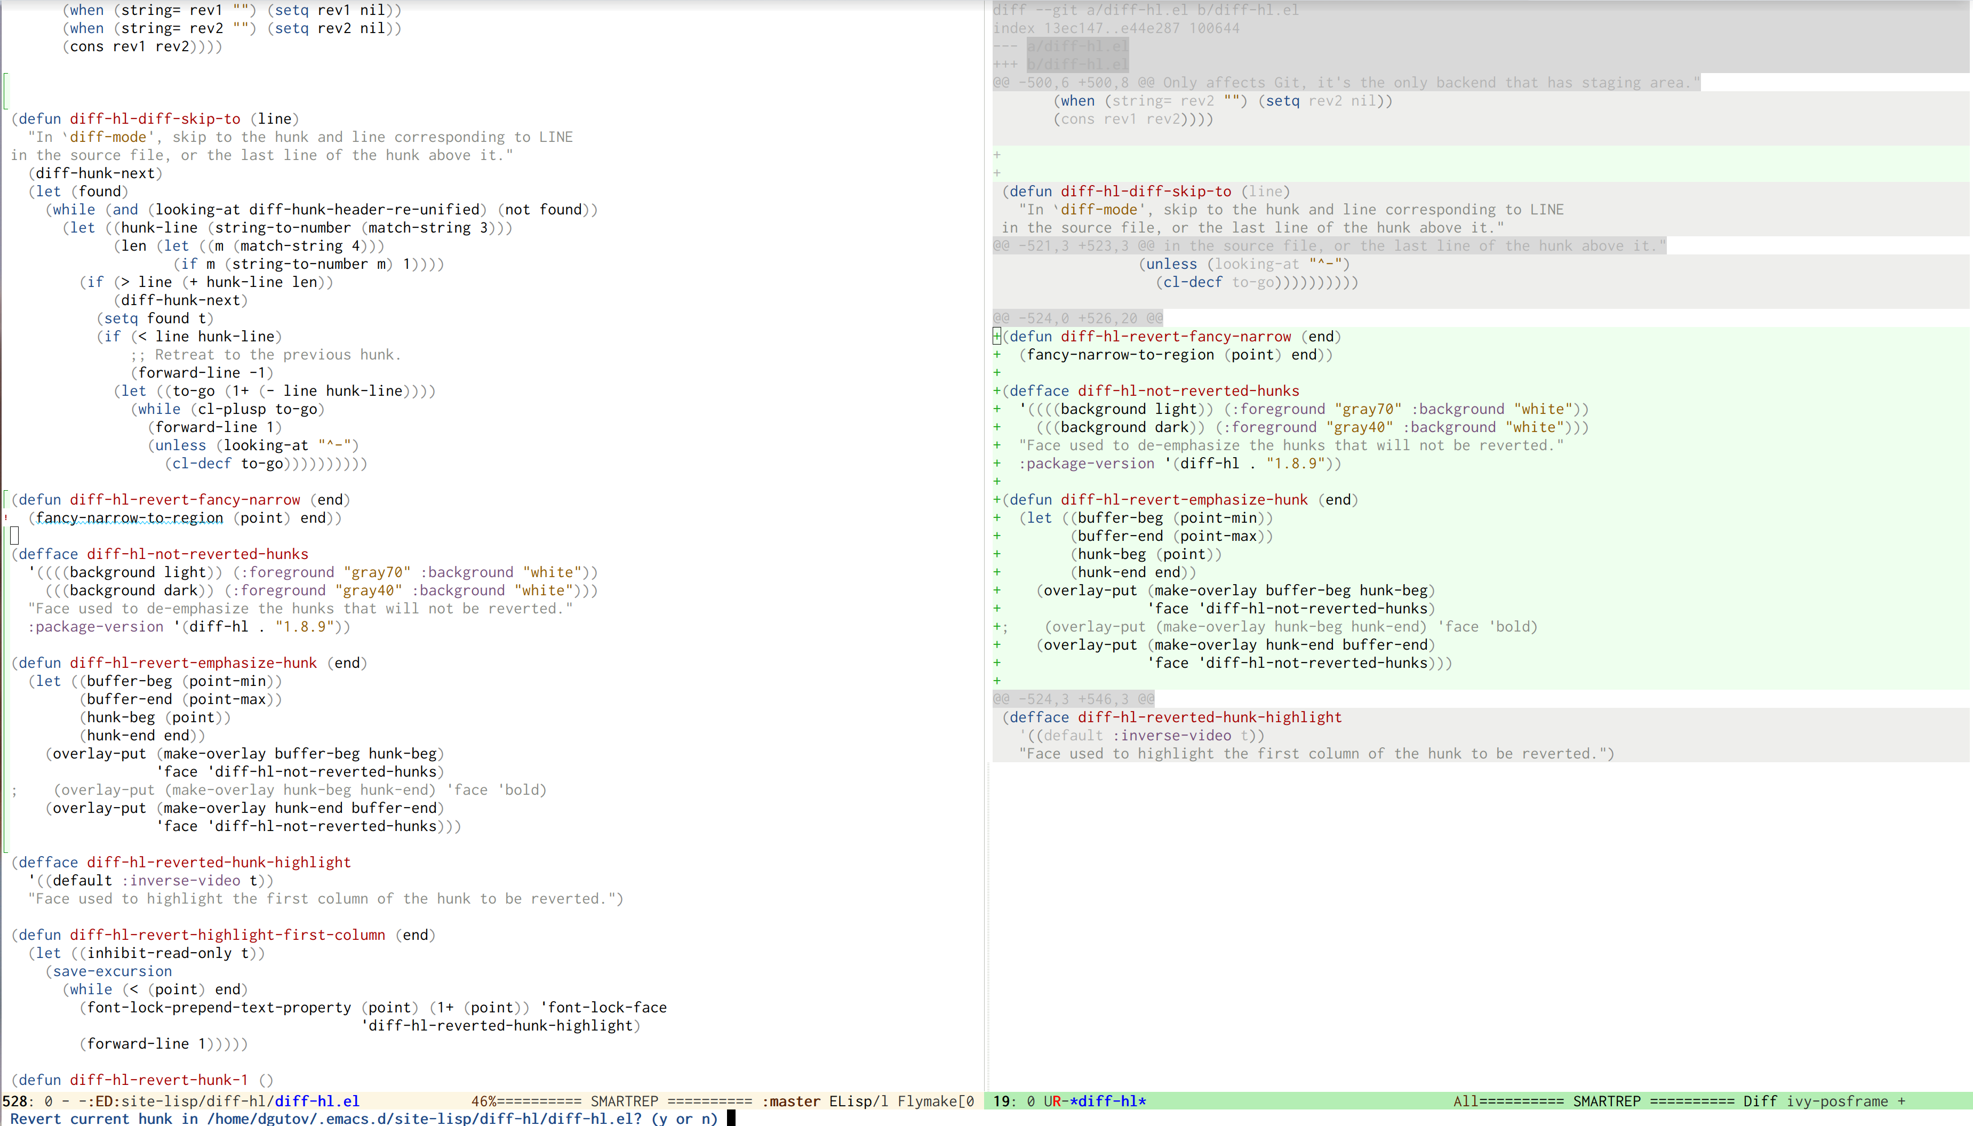
Task: Click the :master branch indicator
Action: [x=791, y=1100]
